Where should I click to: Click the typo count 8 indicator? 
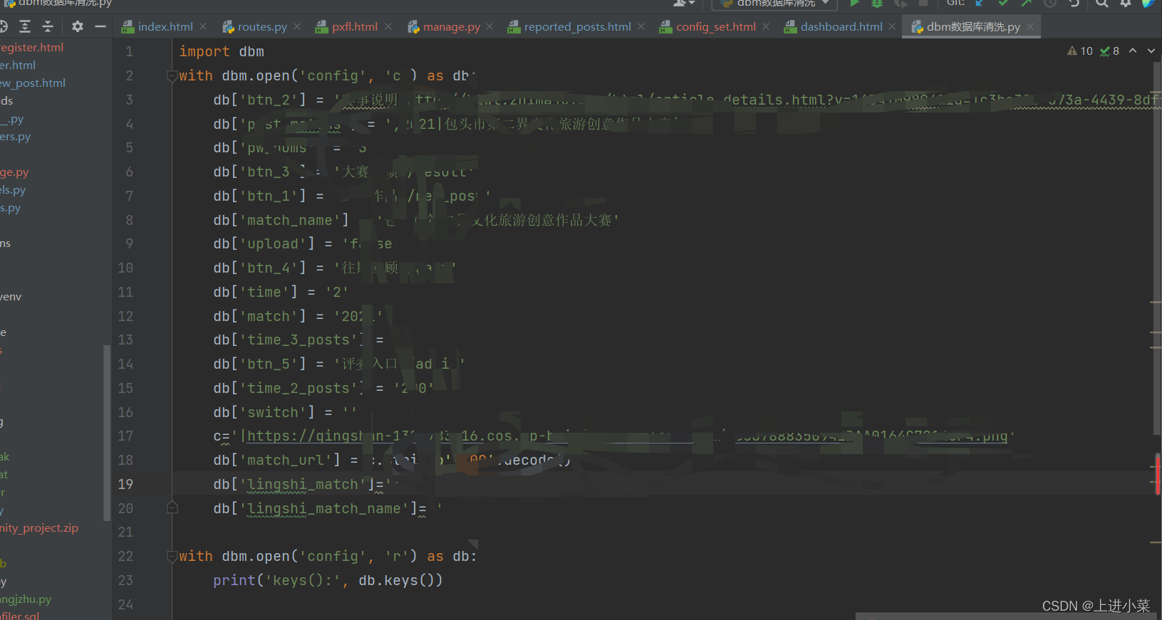tap(1109, 51)
